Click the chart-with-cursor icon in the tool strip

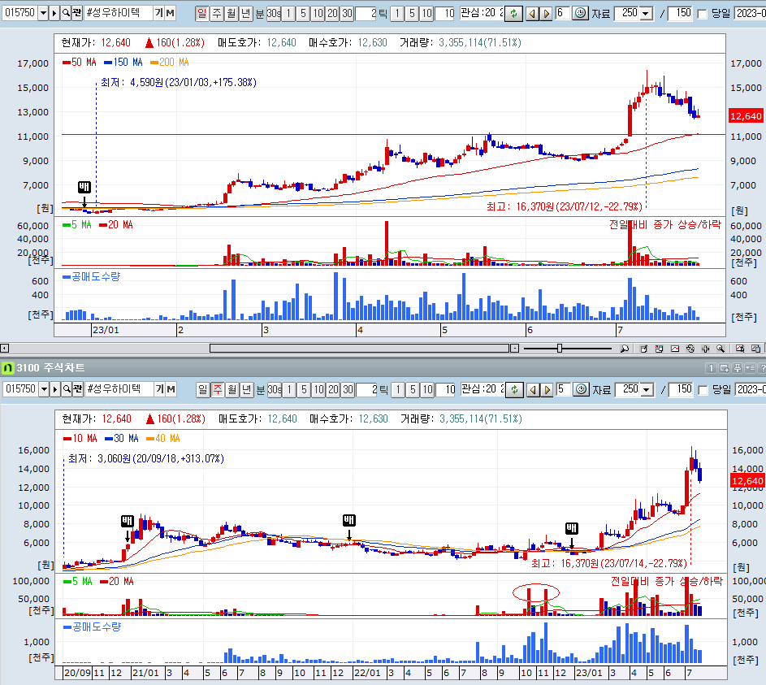click(740, 349)
